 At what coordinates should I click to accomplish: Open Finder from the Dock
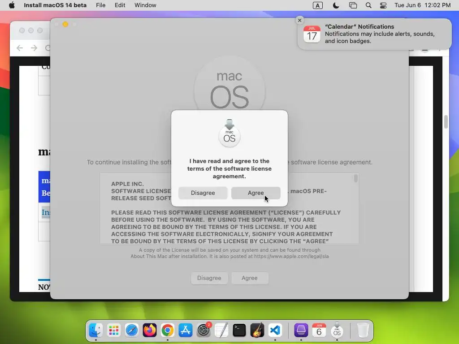[x=96, y=330]
